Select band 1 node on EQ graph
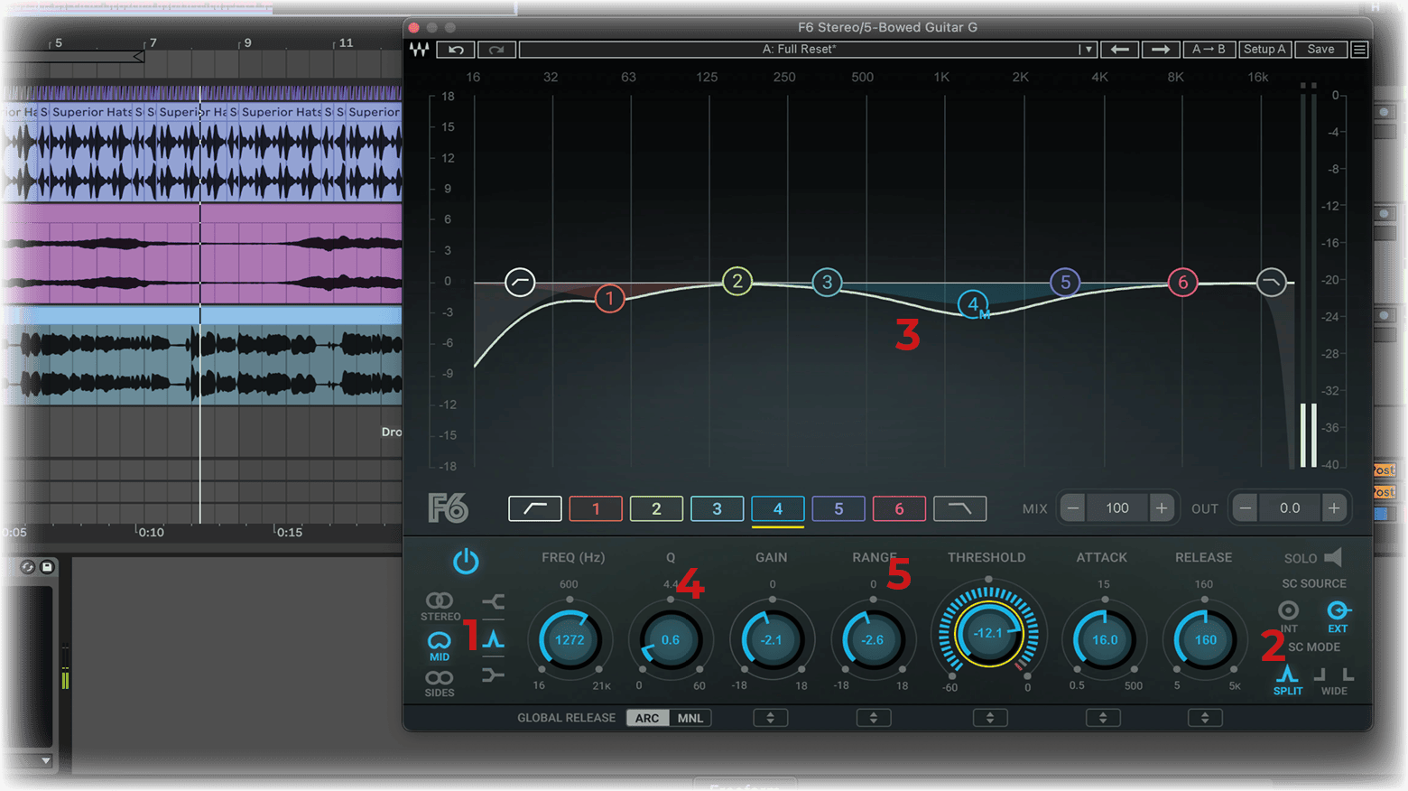 click(x=610, y=298)
